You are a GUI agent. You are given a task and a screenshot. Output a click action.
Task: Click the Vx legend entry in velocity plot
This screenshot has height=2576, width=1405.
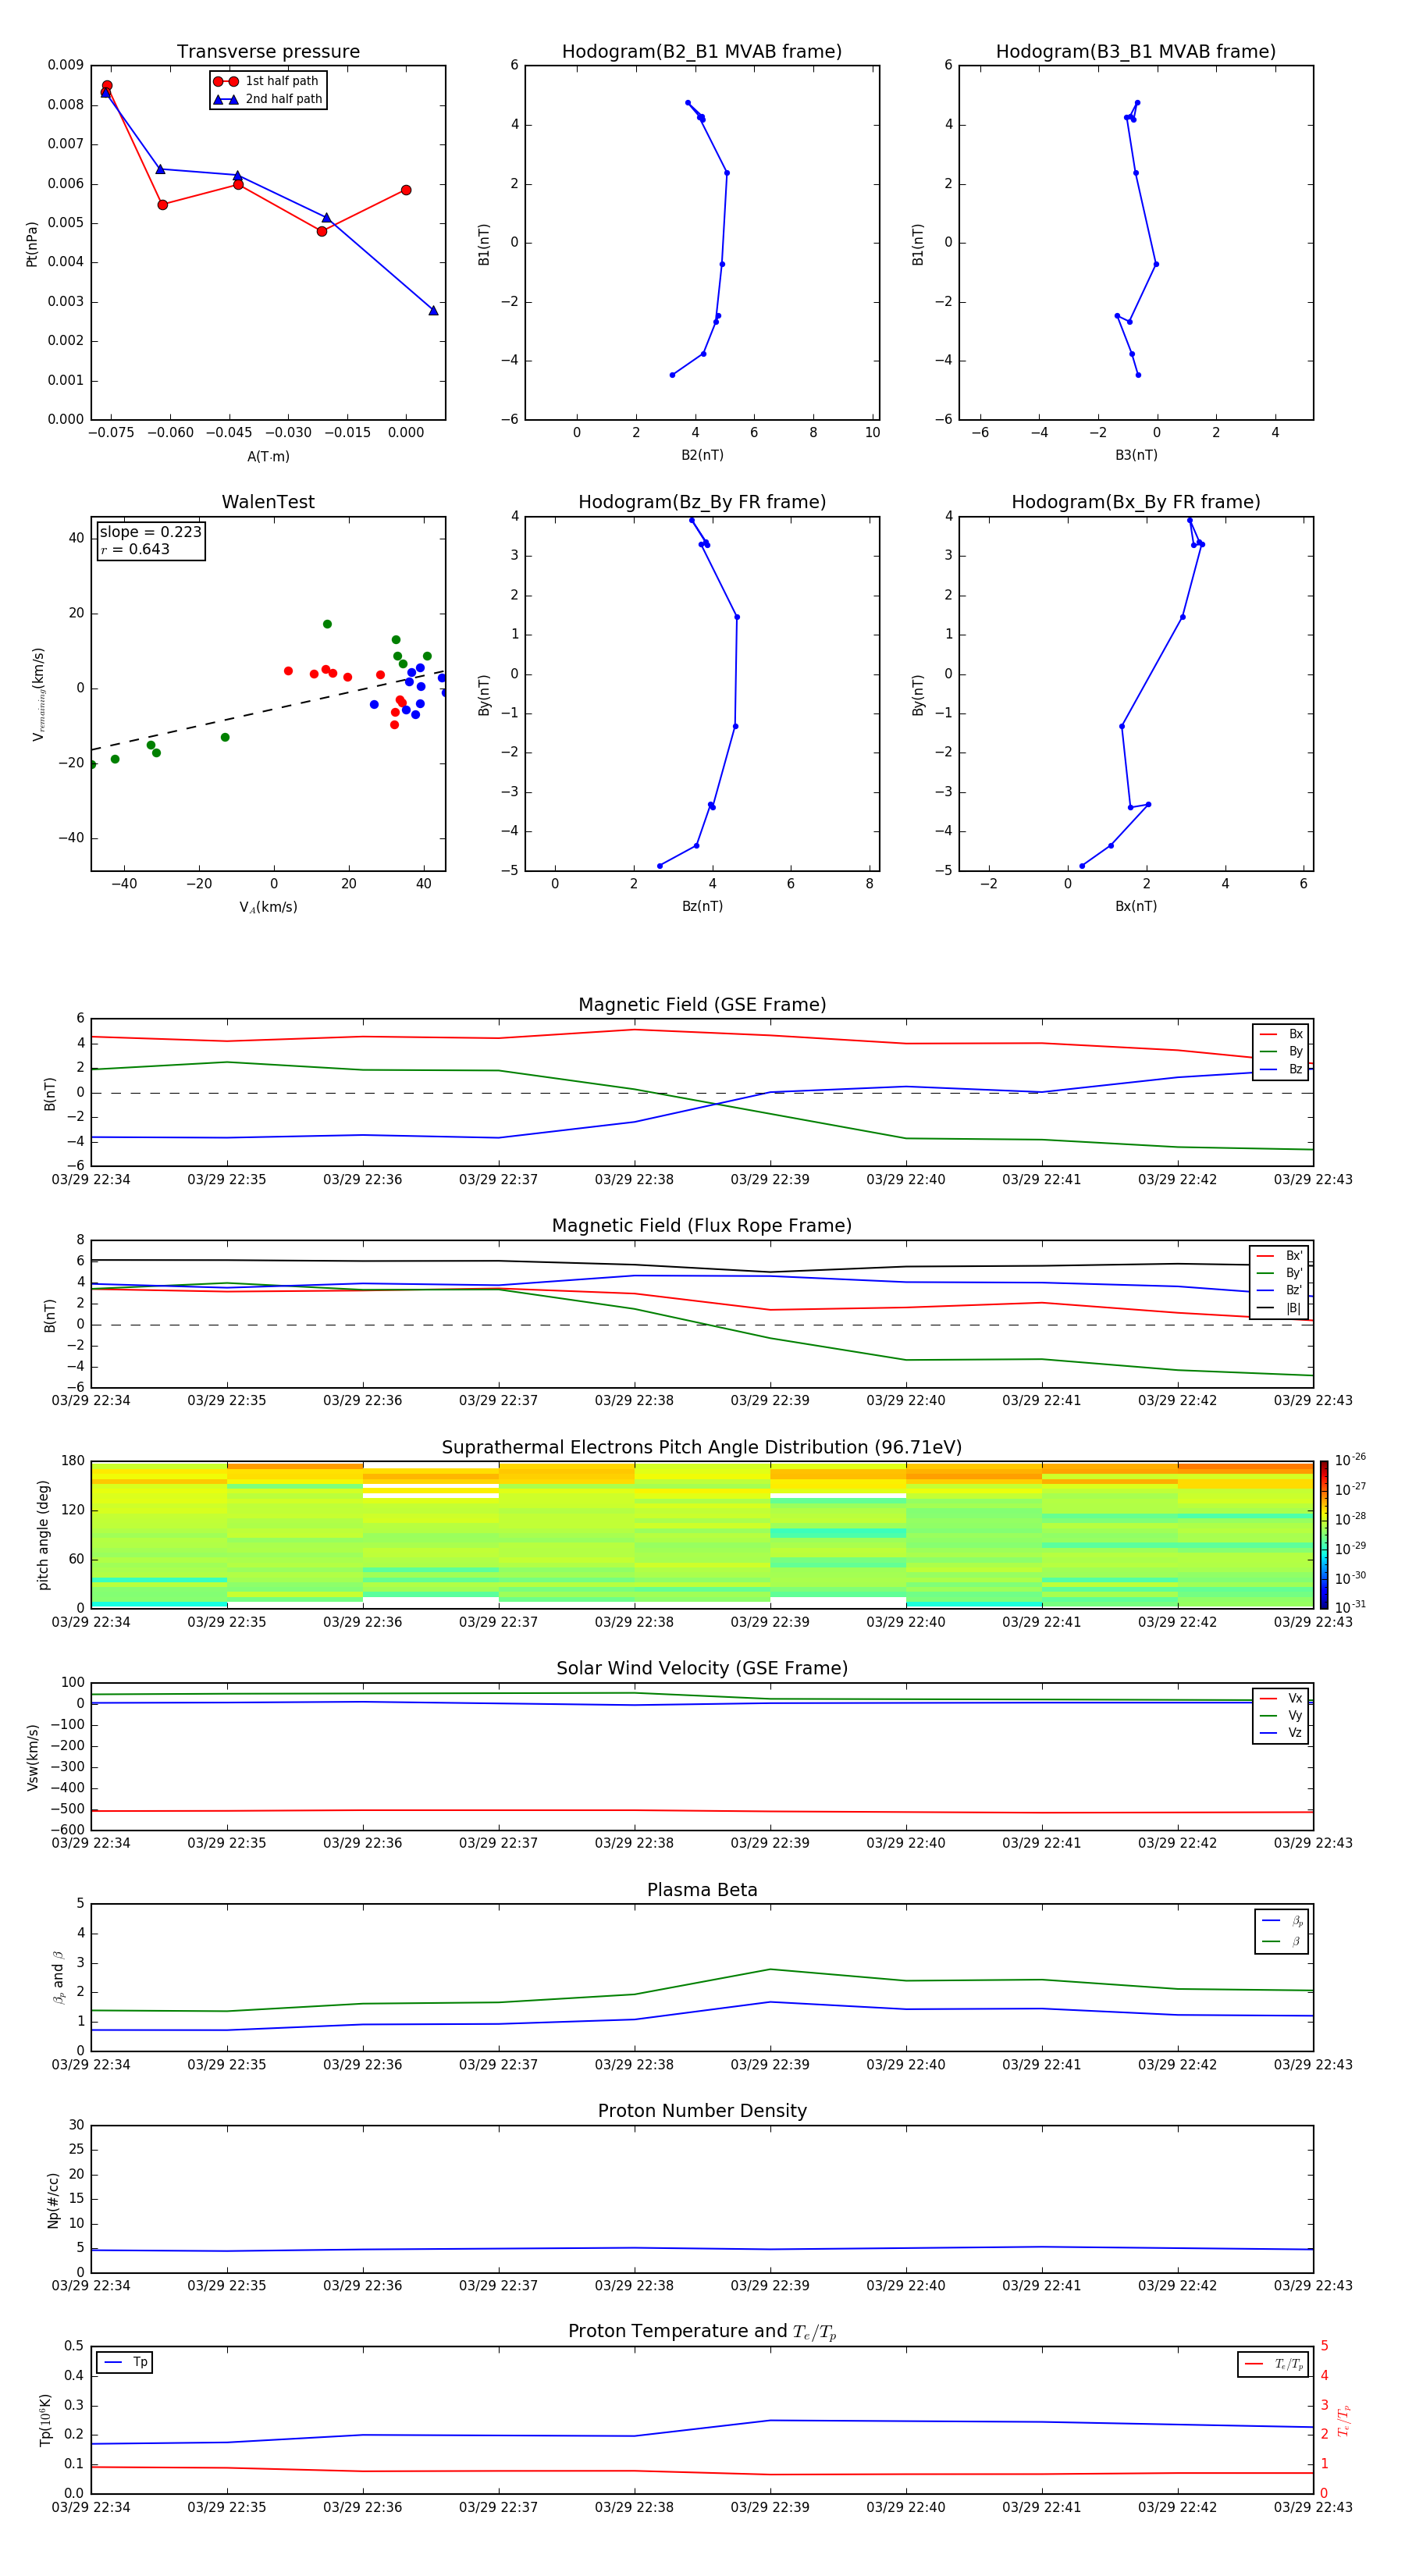pos(1281,1699)
